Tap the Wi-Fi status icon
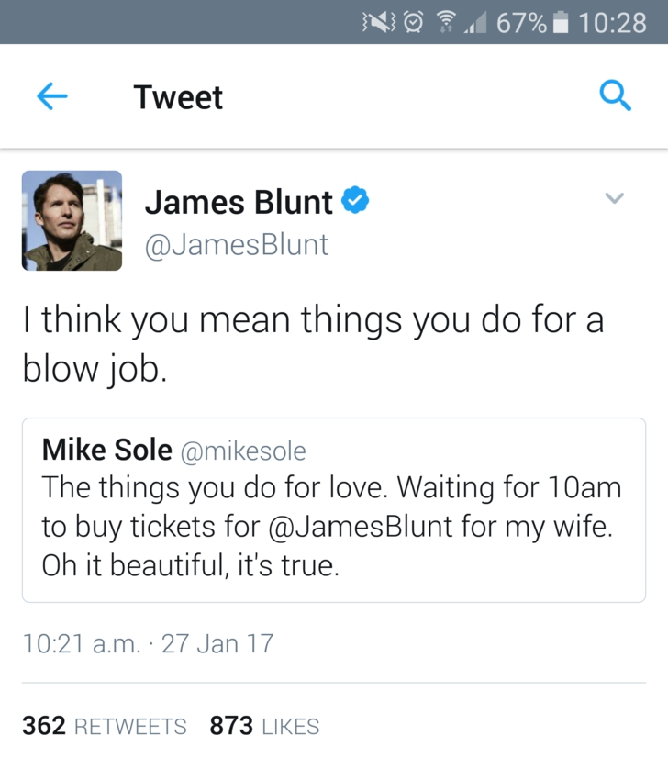The width and height of the screenshot is (668, 758). tap(447, 22)
